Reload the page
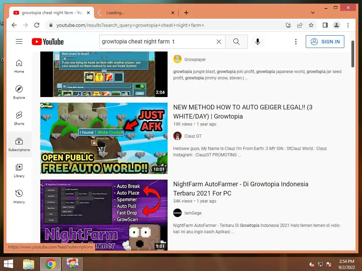Screen dimensions: 362x271 tap(37, 25)
